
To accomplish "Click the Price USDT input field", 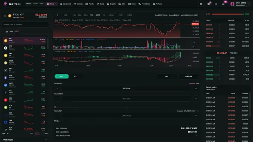I will (126, 88).
